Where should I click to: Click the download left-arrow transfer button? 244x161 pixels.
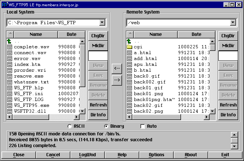pos(117,68)
